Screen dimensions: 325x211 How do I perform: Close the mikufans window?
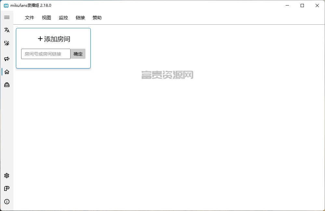[317, 6]
